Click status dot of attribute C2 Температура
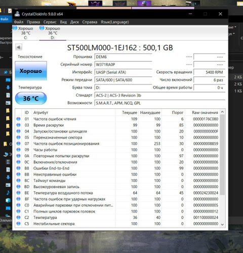 pos(18,218)
